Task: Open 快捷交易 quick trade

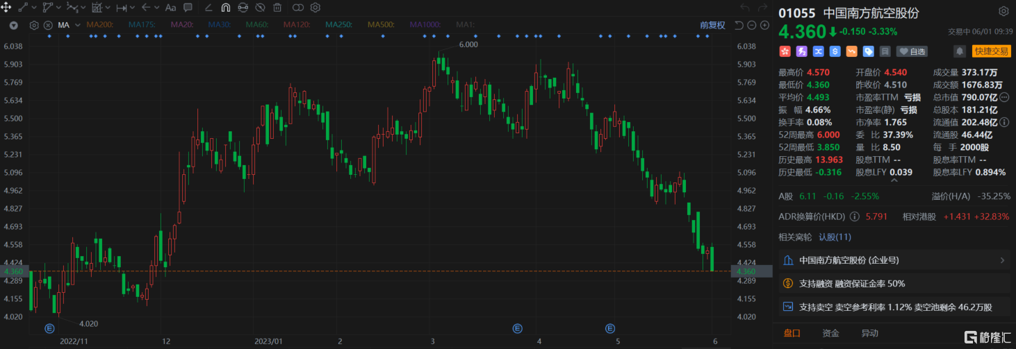Action: click(991, 51)
